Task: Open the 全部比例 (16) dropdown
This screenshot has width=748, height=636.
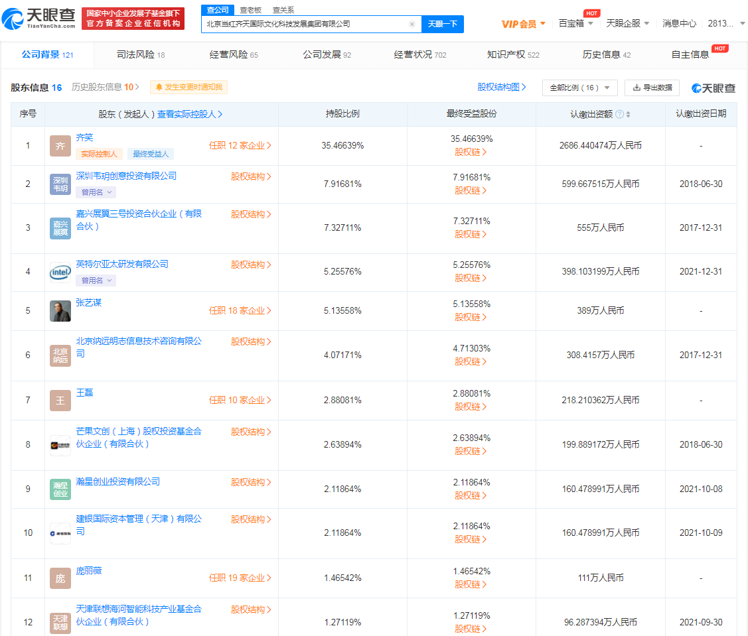Action: (579, 88)
